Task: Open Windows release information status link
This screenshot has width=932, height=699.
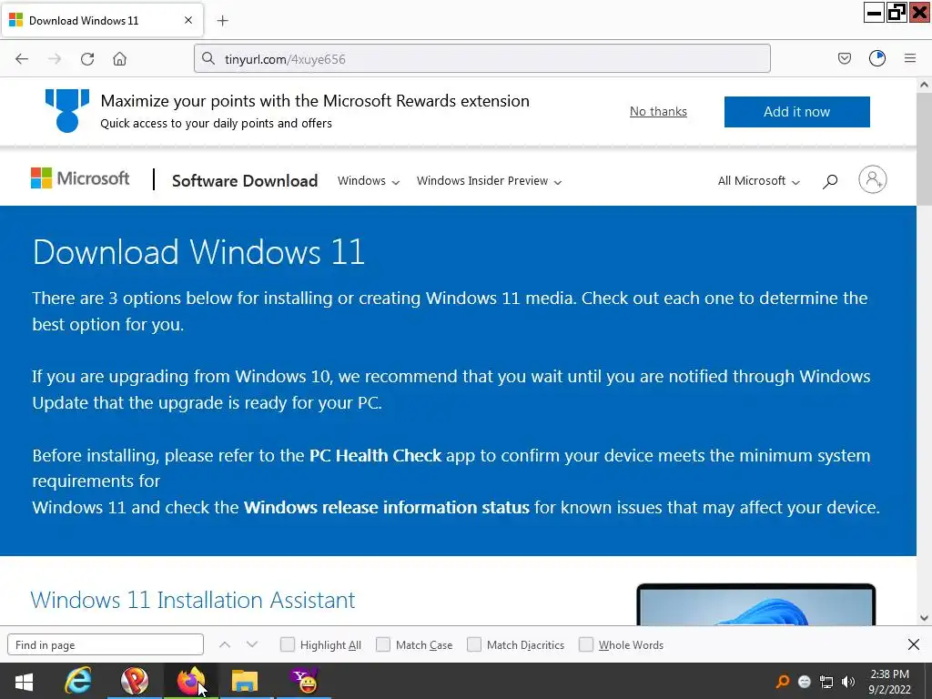Action: click(x=386, y=507)
